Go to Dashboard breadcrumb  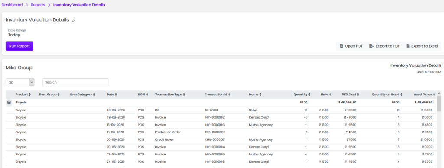coord(12,5)
